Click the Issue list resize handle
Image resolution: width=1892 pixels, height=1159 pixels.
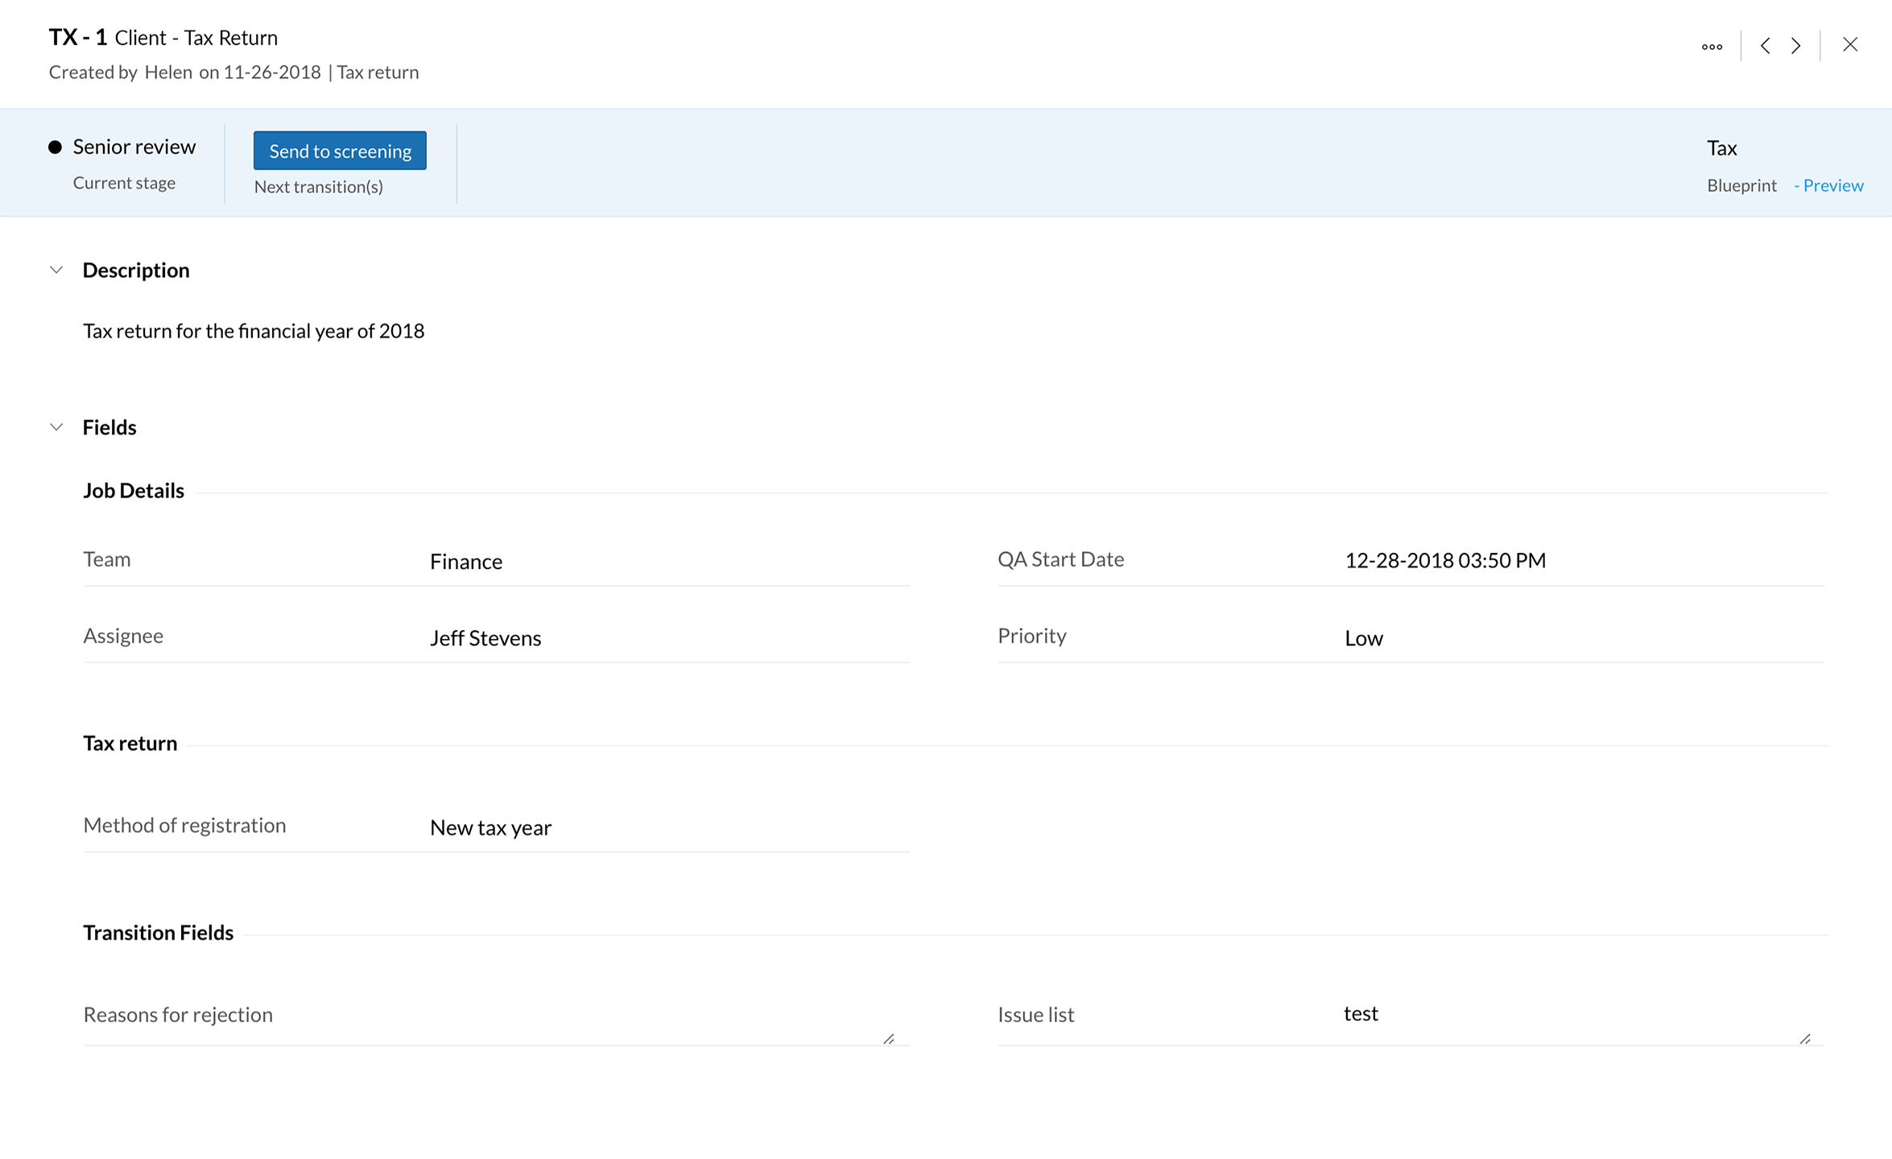[x=1805, y=1039]
